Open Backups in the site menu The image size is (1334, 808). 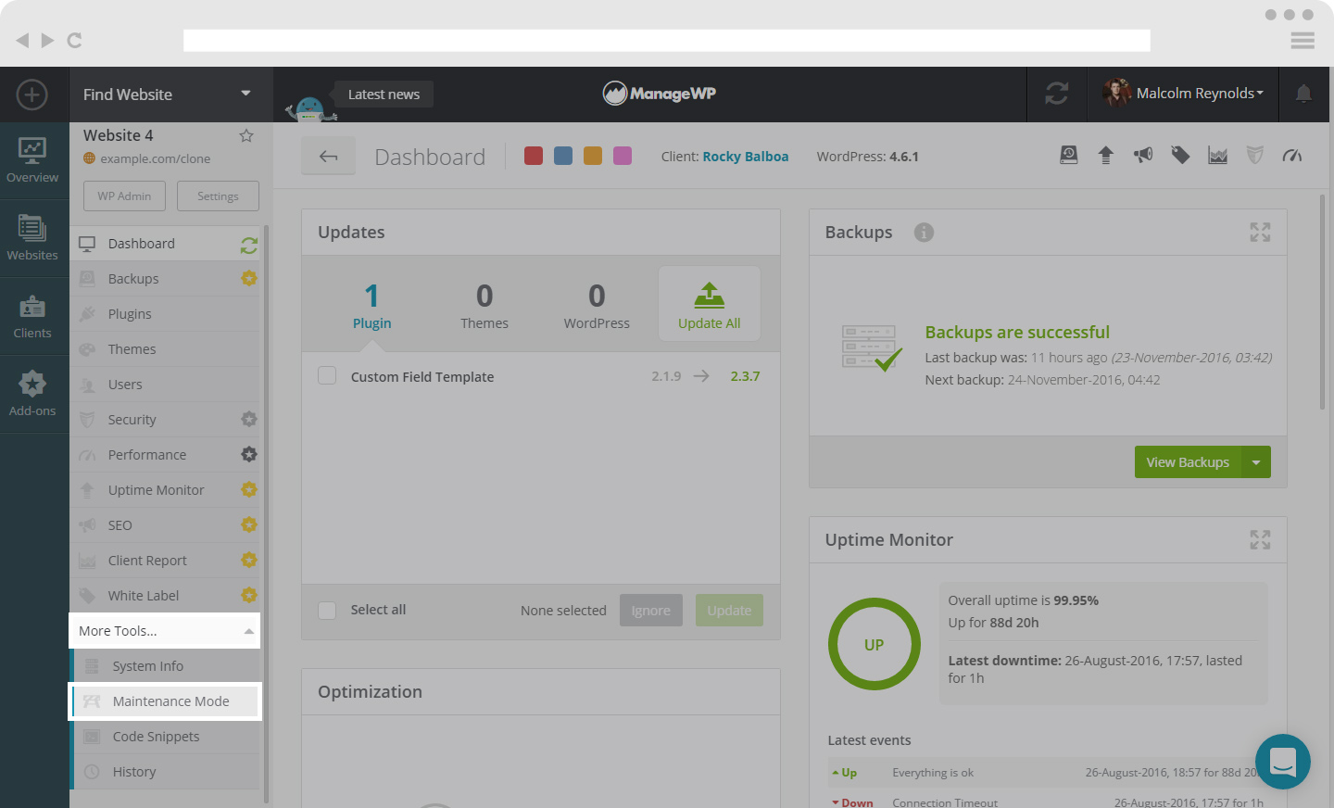(165, 279)
